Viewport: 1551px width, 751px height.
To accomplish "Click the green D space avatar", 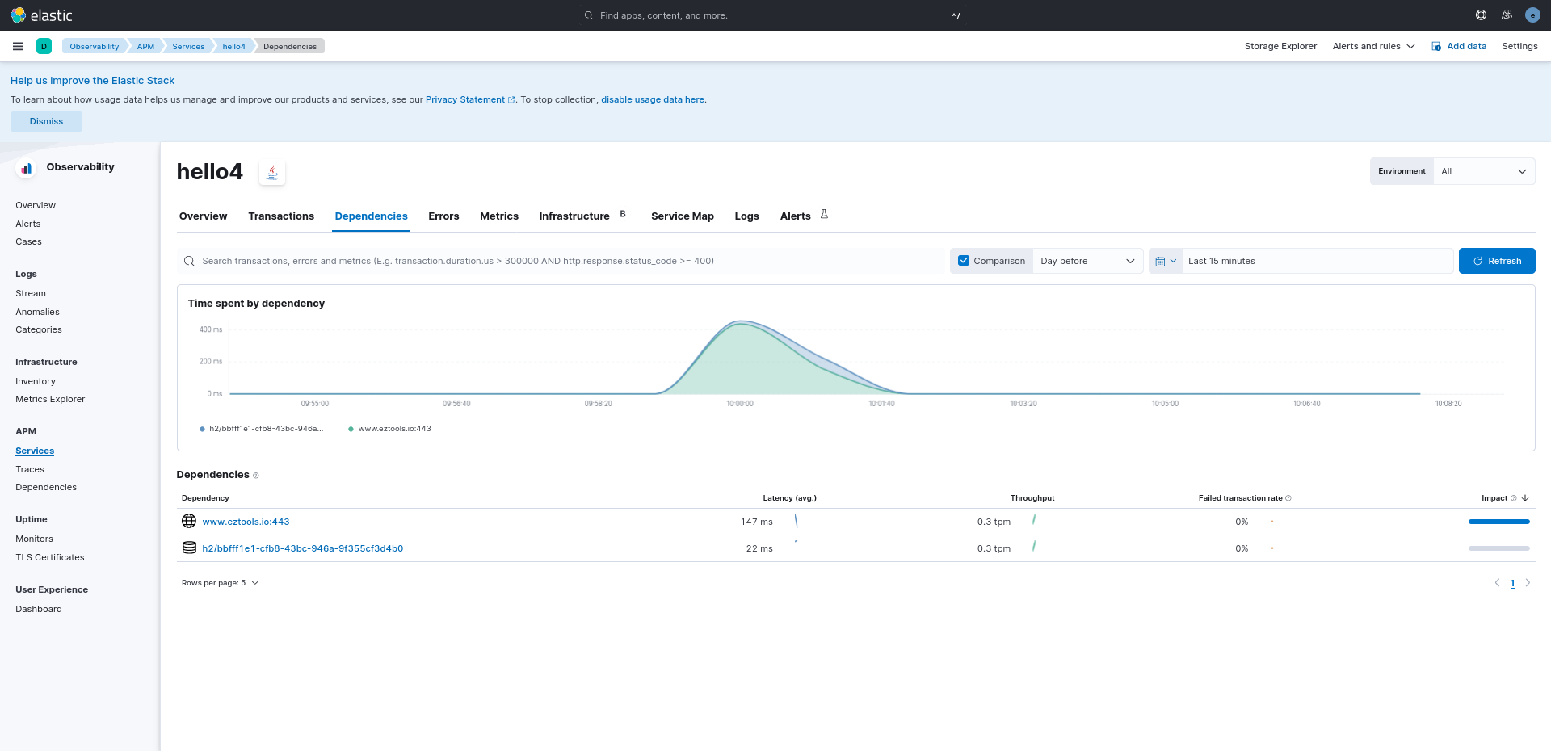I will (44, 46).
